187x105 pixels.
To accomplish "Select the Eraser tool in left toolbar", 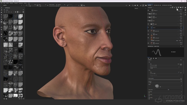I will pos(2,10).
